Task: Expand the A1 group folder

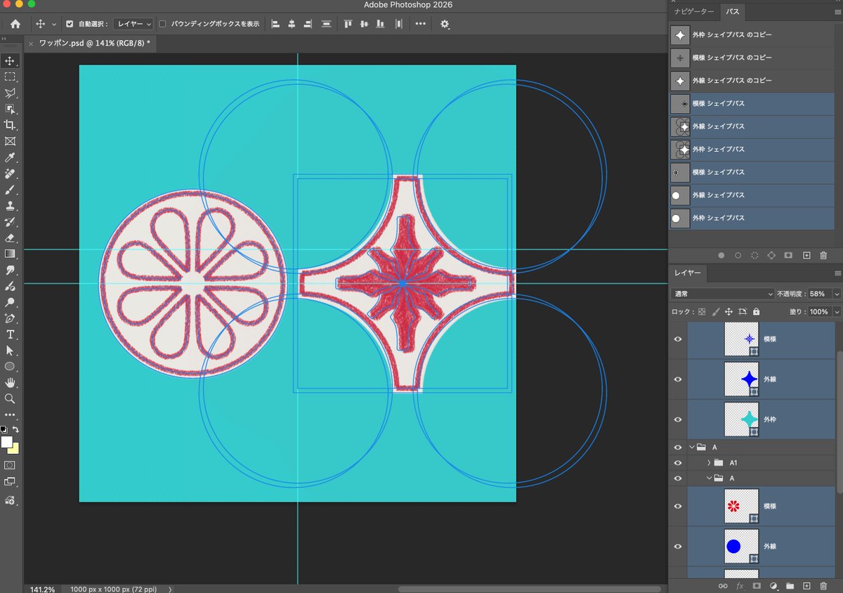Action: (x=708, y=463)
